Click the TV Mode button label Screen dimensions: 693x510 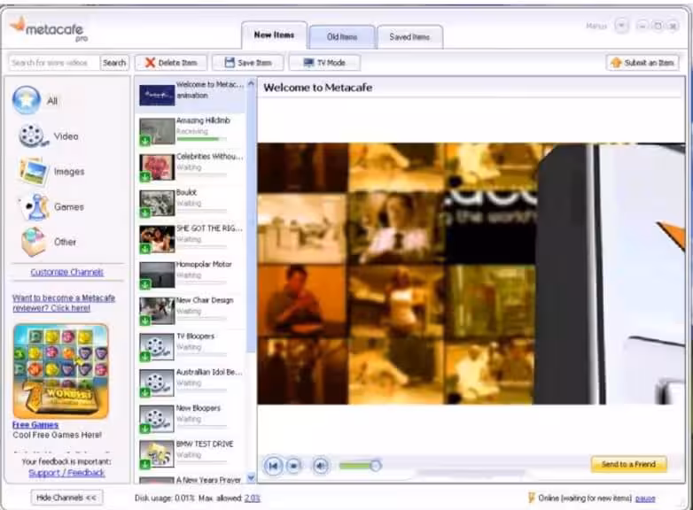[x=331, y=63]
